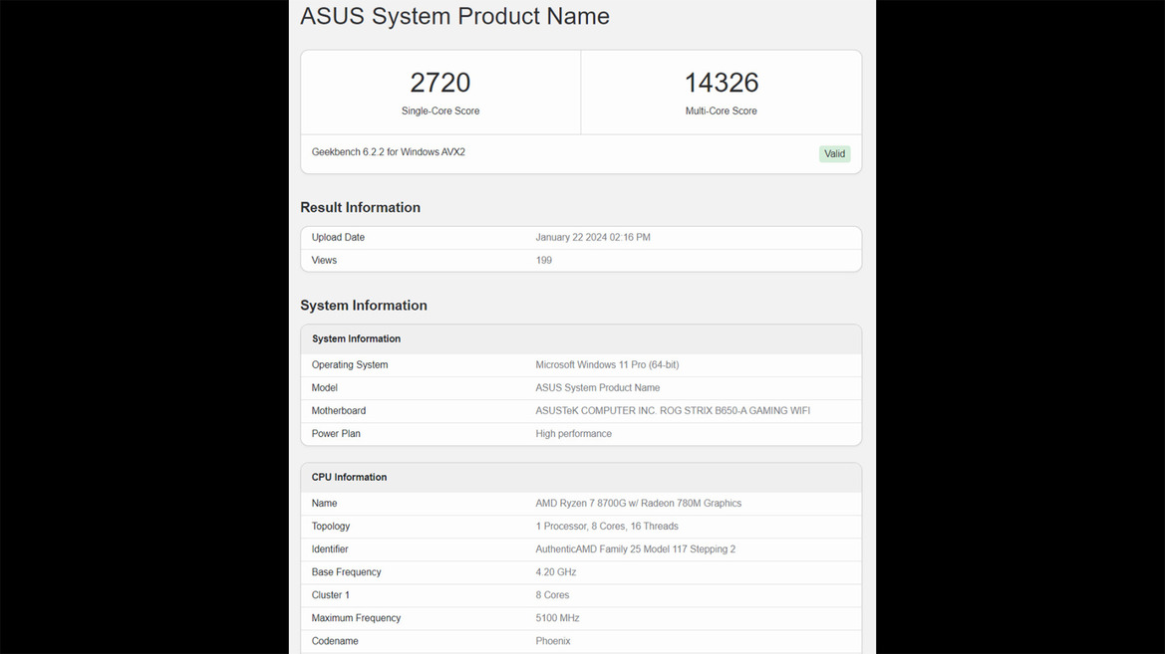Click the 'Upload Date' label
The width and height of the screenshot is (1165, 654).
(338, 238)
